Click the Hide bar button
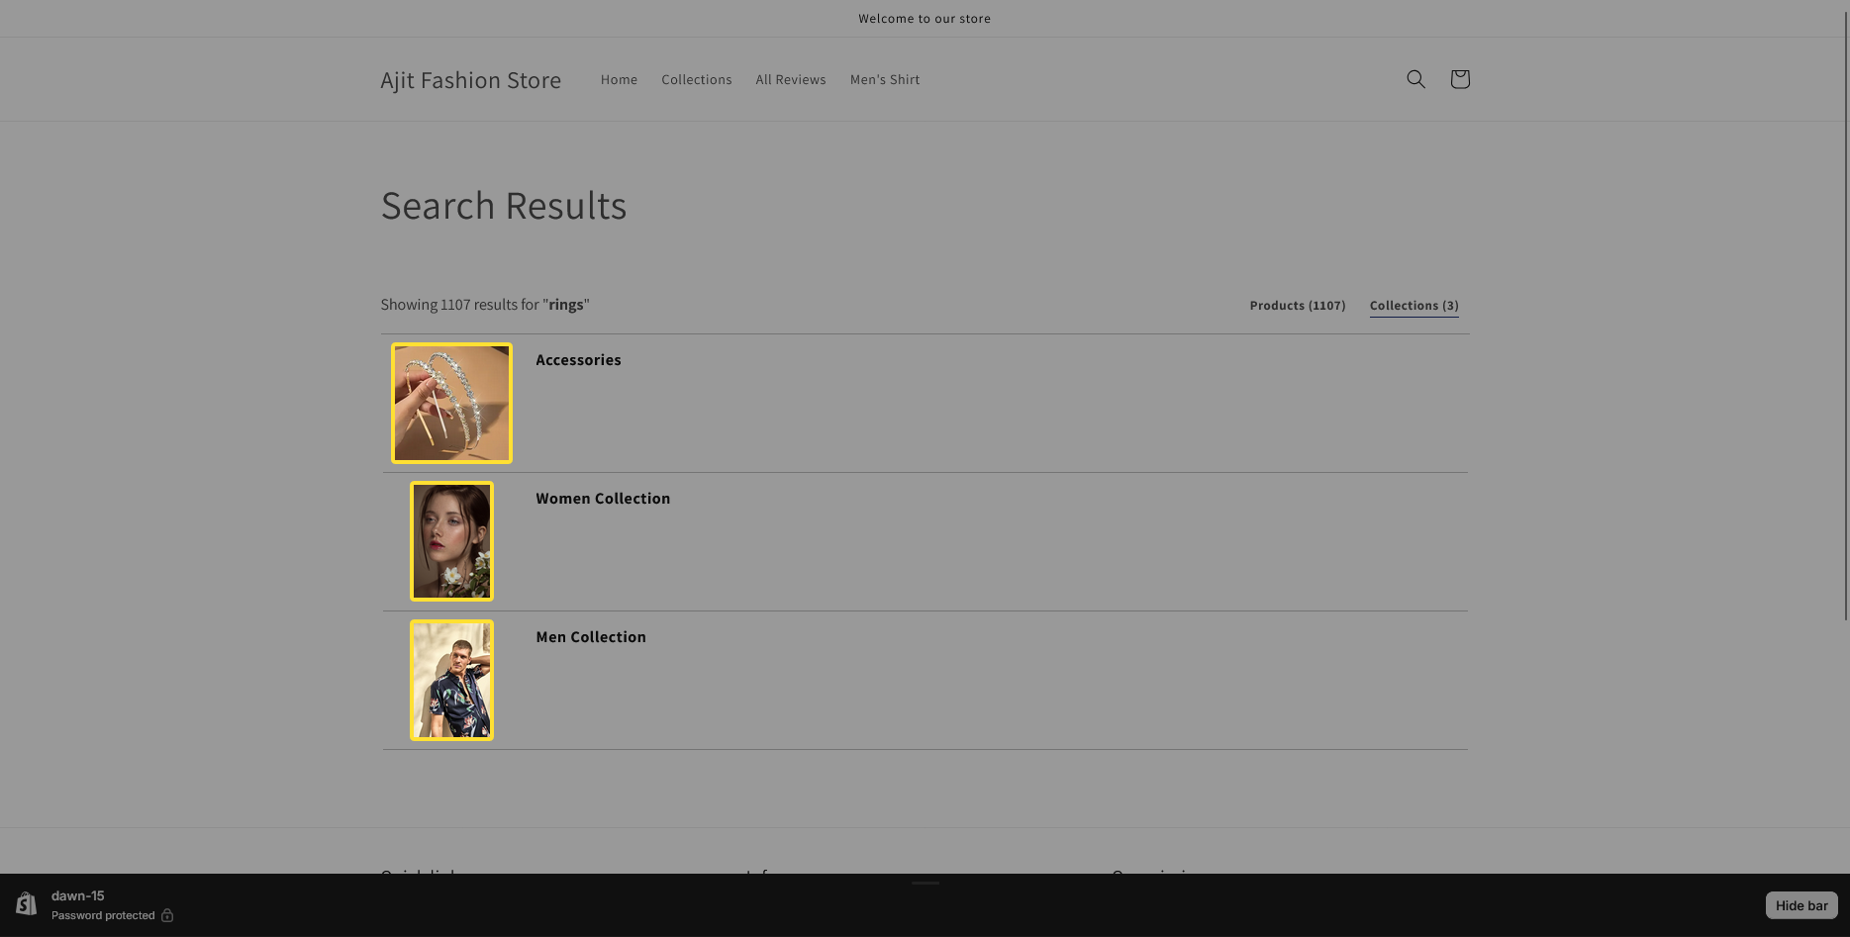Screen dimensions: 1850x937 pyautogui.click(x=1801, y=905)
